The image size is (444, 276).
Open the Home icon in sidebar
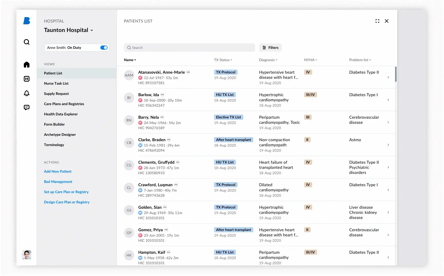(x=27, y=65)
